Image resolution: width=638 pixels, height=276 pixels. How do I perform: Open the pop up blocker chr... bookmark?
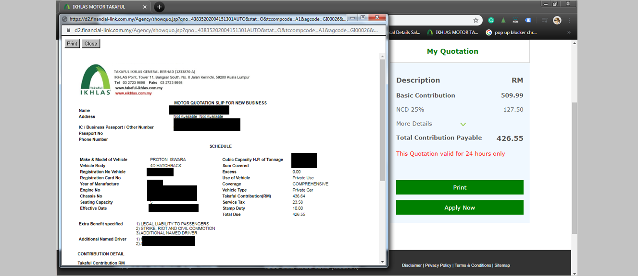click(x=512, y=33)
